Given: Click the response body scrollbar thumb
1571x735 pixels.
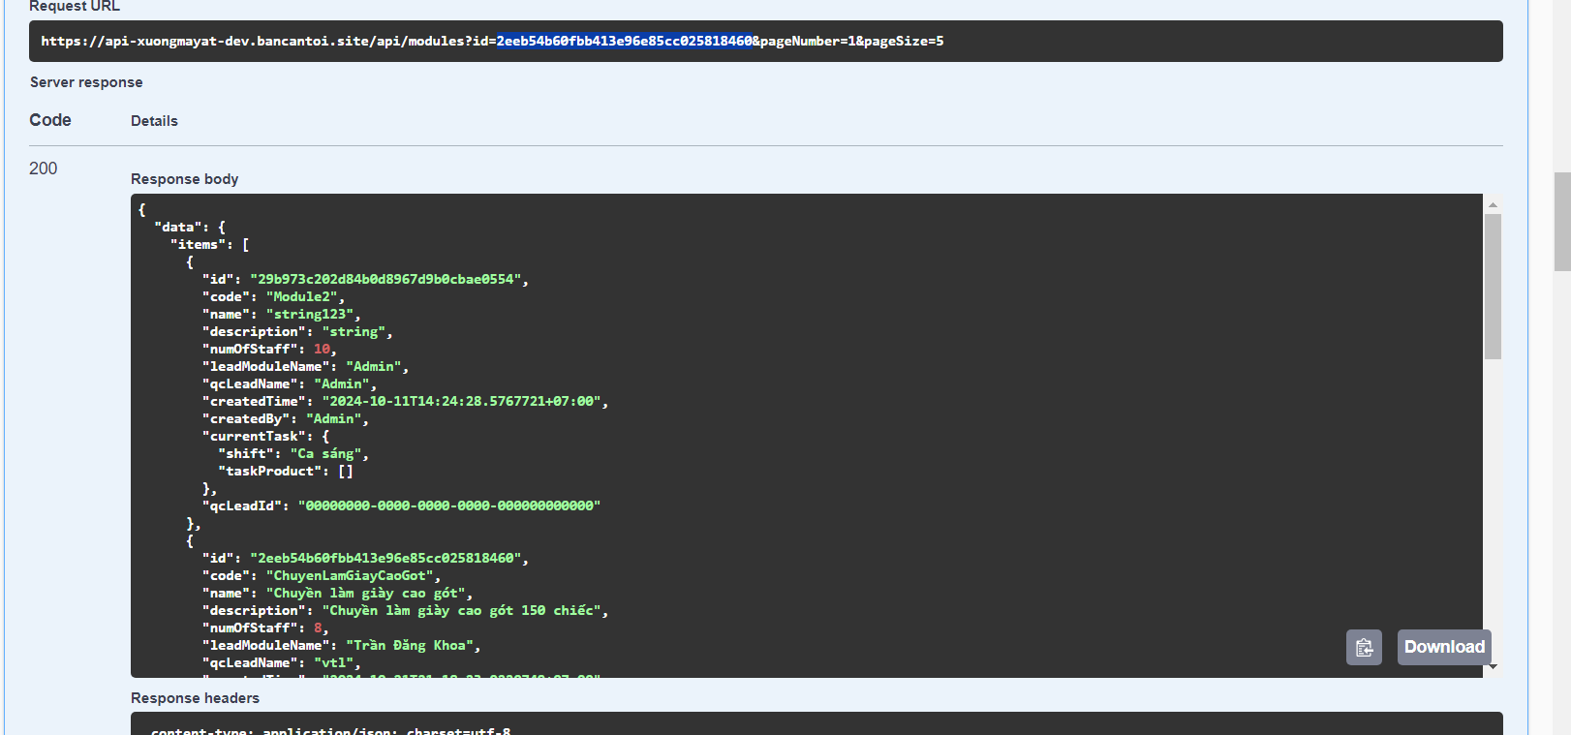Looking at the screenshot, I should (1493, 286).
